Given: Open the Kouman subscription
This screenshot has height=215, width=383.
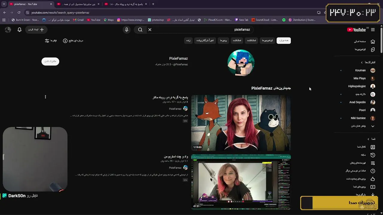Looking at the screenshot, I should [360, 70].
